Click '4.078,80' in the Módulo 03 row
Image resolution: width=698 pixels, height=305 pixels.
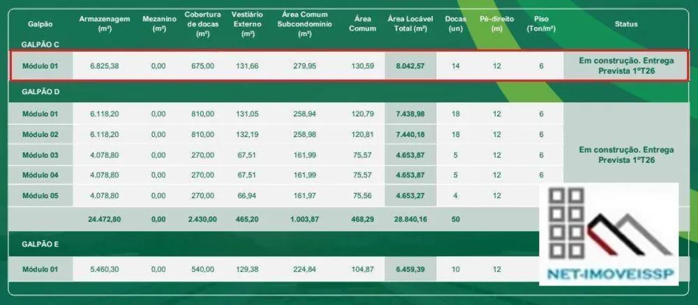click(104, 155)
